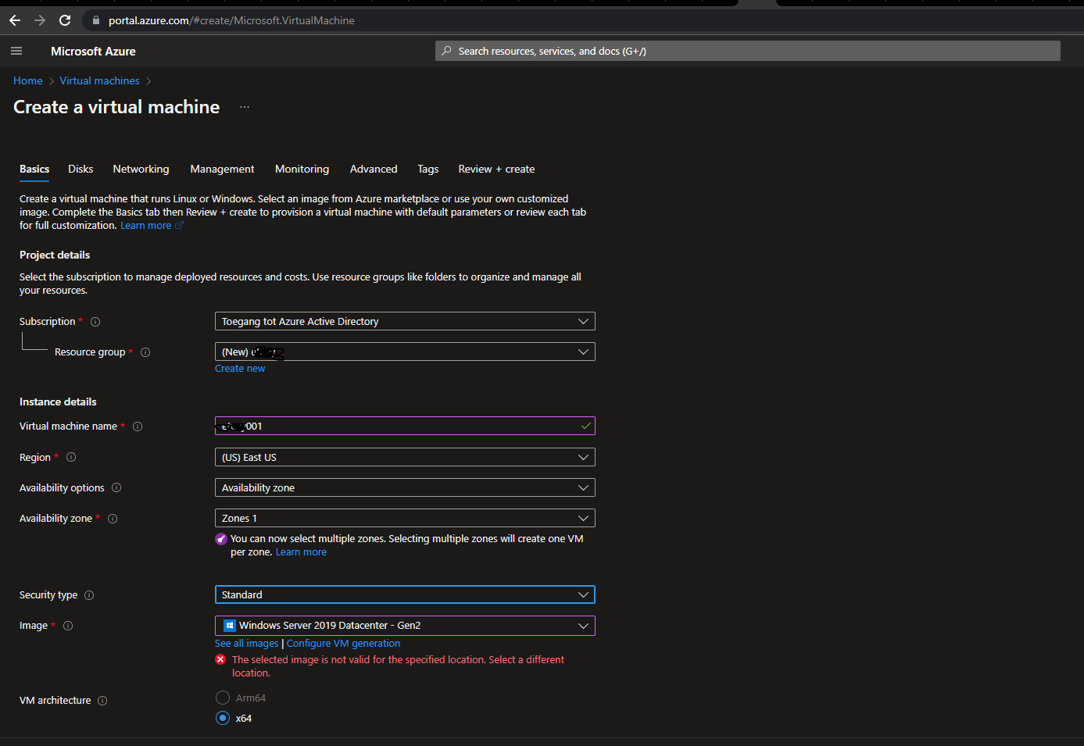Select the Arm64 architecture radio button

pos(222,698)
